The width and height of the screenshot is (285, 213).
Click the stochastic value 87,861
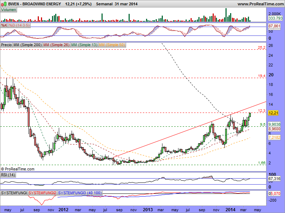(x=274, y=26)
